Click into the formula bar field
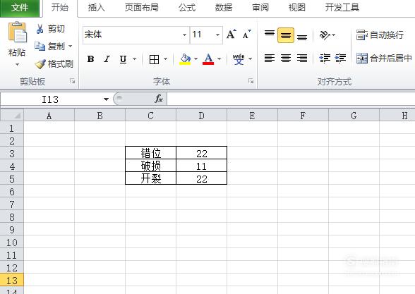The image size is (415, 294). [291, 99]
